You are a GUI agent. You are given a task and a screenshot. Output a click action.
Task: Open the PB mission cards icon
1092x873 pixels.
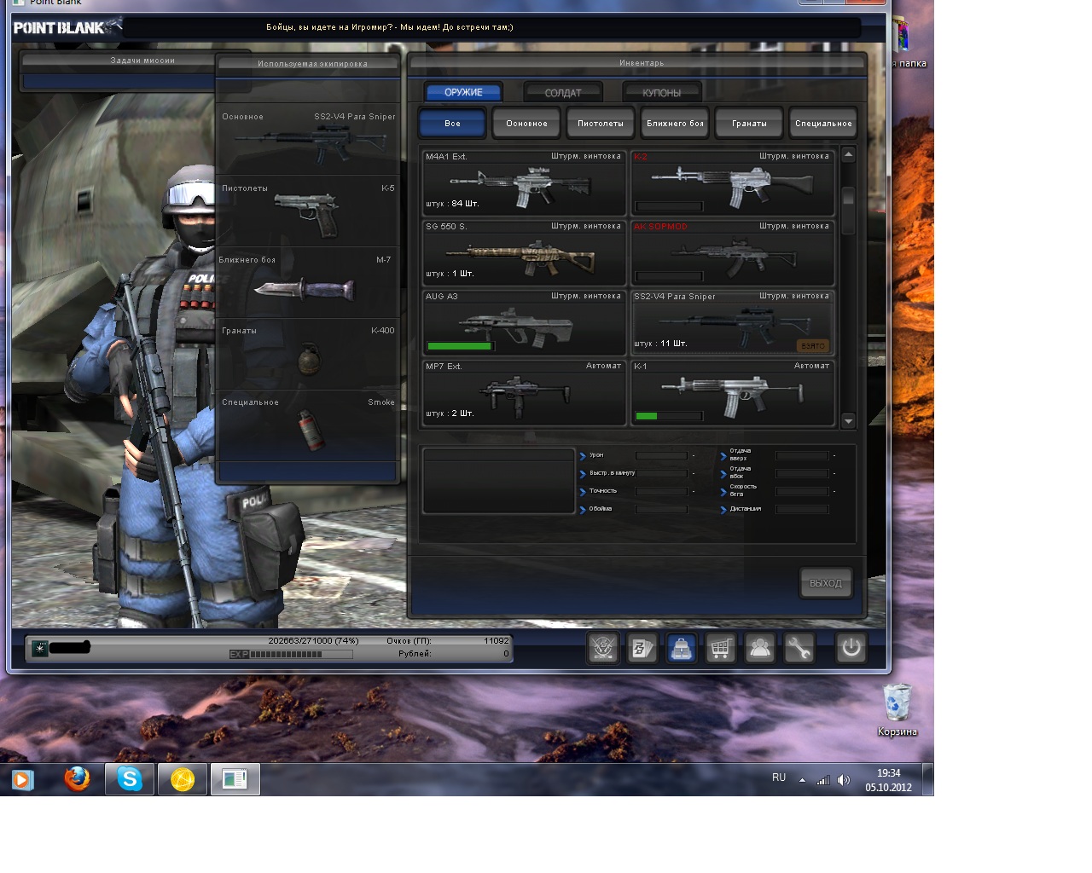642,649
